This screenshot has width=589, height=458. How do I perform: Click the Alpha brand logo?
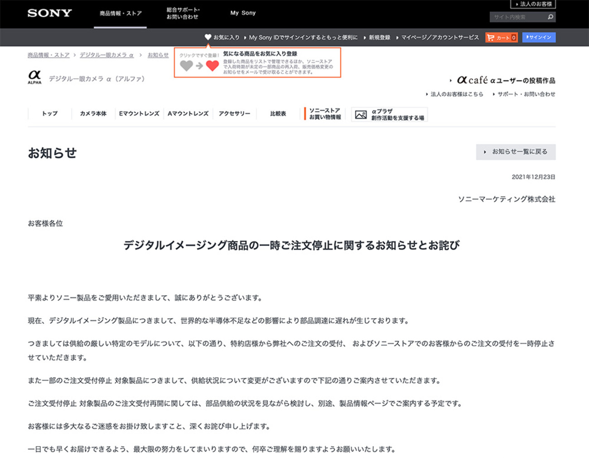[x=34, y=77]
